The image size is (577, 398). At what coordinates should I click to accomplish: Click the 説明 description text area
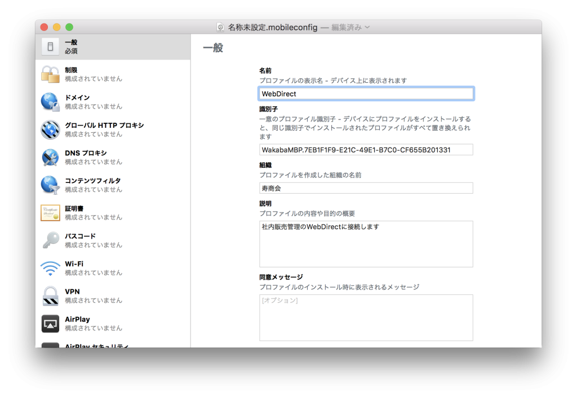(x=366, y=243)
